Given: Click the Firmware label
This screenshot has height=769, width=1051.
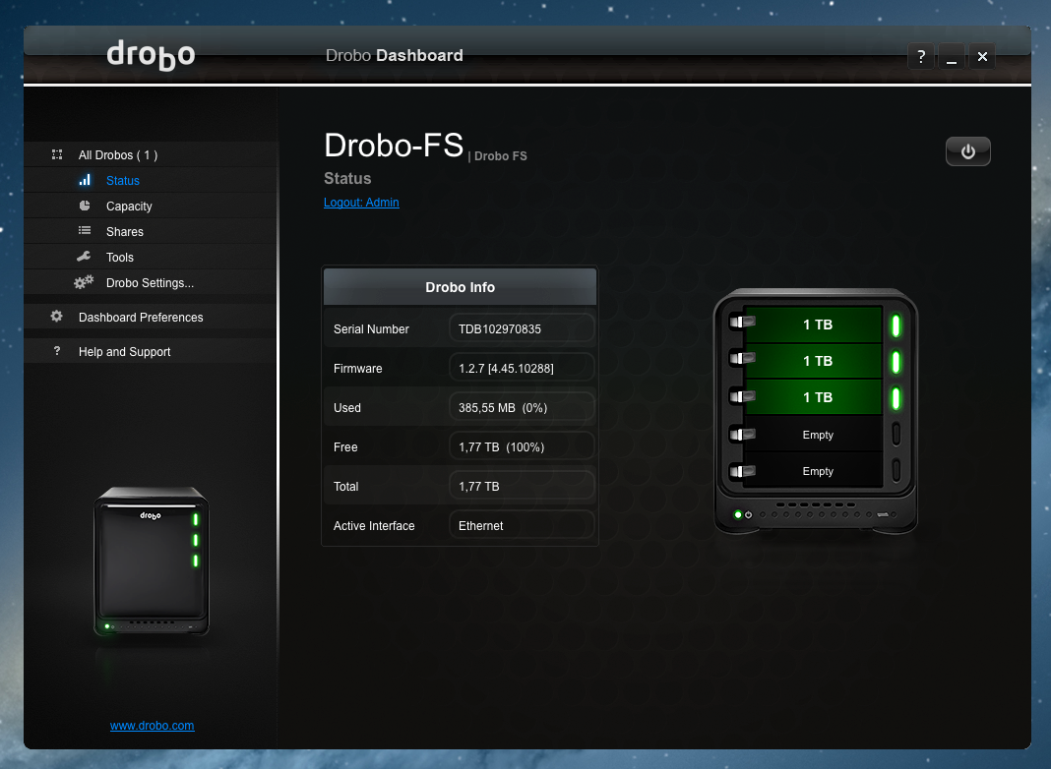Looking at the screenshot, I should click(x=358, y=368).
